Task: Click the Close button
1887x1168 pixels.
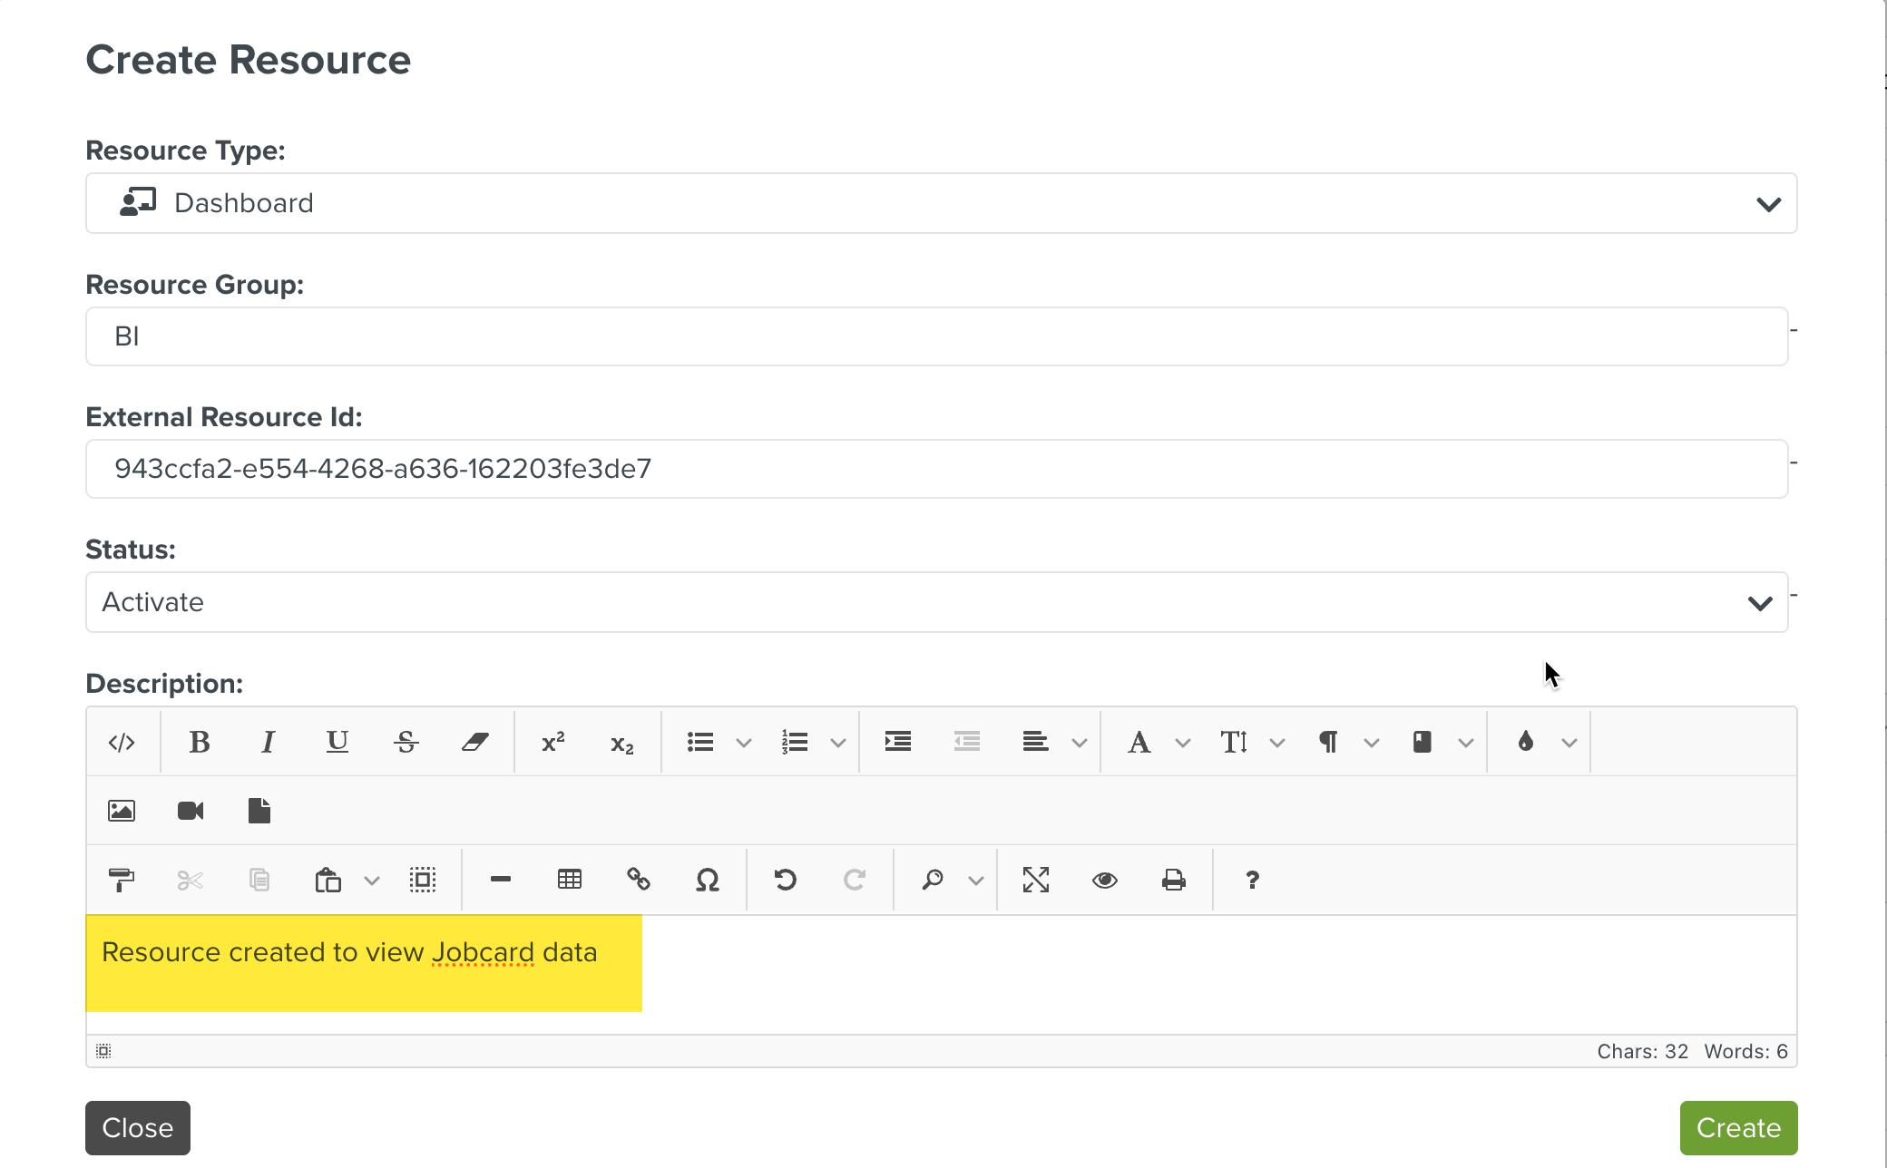Action: click(x=138, y=1127)
